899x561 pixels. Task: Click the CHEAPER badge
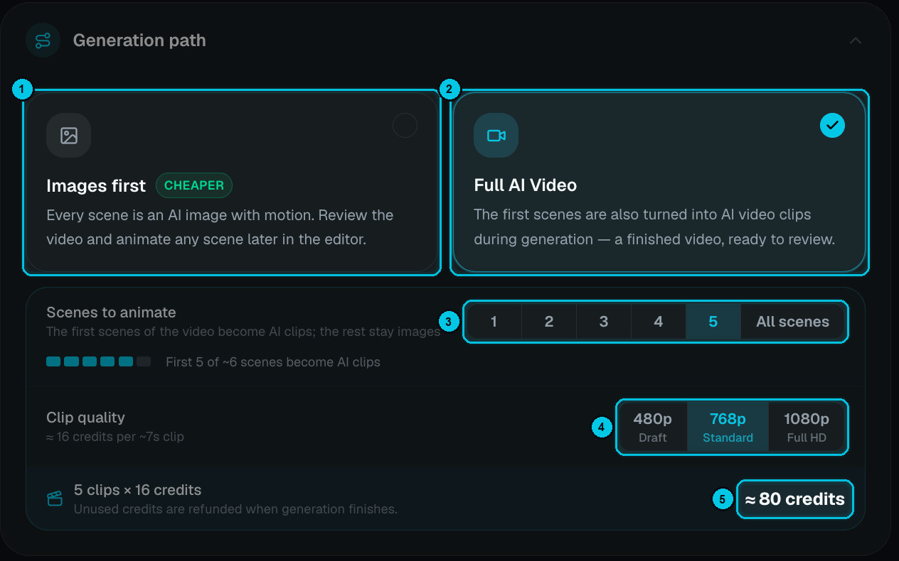pyautogui.click(x=194, y=185)
